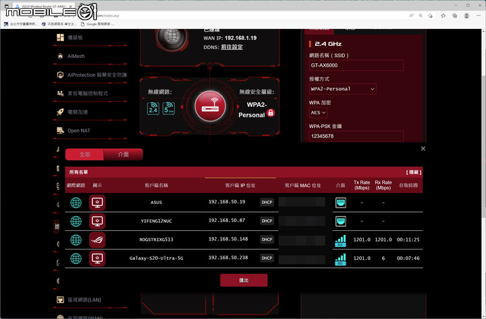The height and width of the screenshot is (319, 486).
Task: Close the client list popup
Action: point(423,148)
